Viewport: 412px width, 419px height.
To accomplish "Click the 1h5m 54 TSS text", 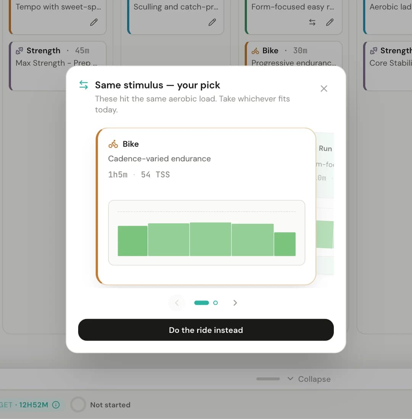I will pos(139,175).
